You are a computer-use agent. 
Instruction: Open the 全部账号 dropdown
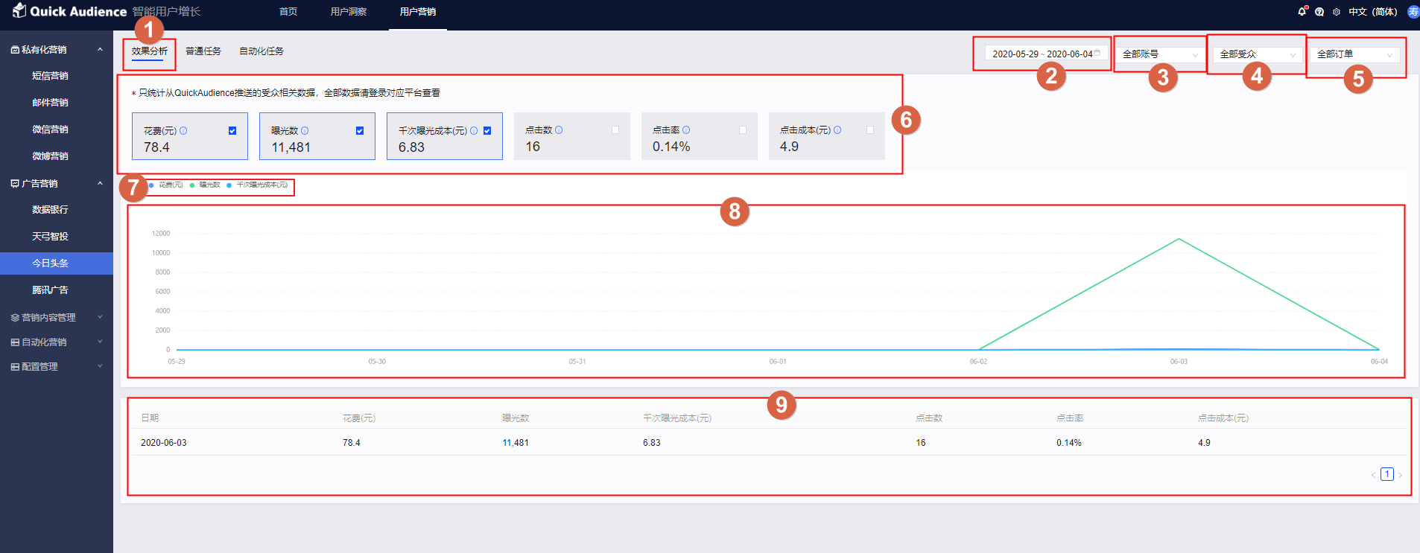[1160, 54]
